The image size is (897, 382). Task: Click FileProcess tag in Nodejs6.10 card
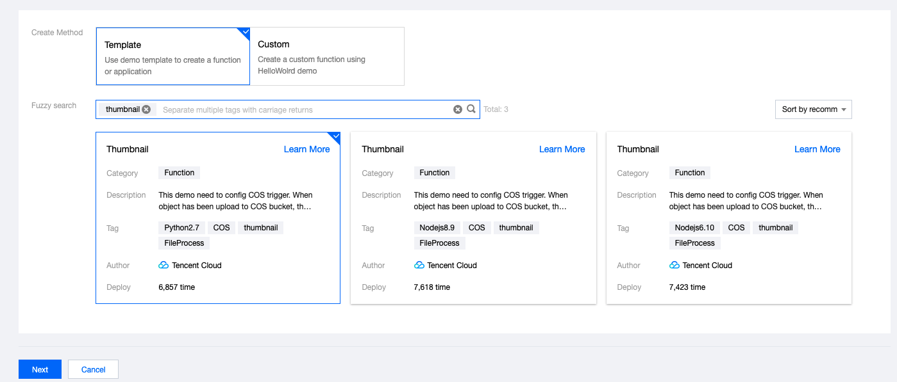(695, 243)
